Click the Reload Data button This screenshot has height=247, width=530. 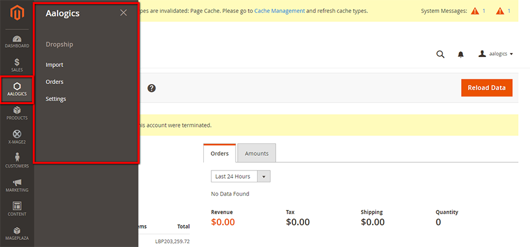click(x=487, y=88)
